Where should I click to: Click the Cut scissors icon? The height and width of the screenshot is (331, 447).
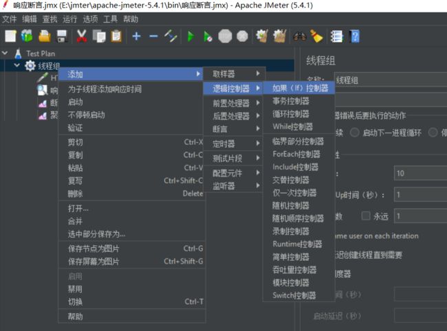pyautogui.click(x=82, y=36)
